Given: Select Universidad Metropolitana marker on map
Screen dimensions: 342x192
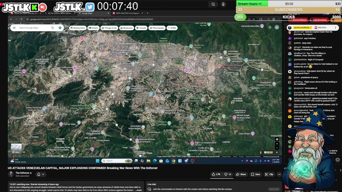Looking at the screenshot, I should coord(225,52).
